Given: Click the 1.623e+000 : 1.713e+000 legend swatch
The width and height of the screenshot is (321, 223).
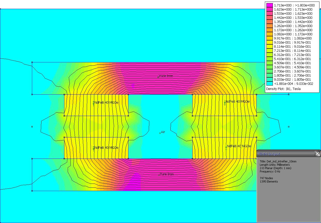Looking at the screenshot, I should click(x=270, y=9).
